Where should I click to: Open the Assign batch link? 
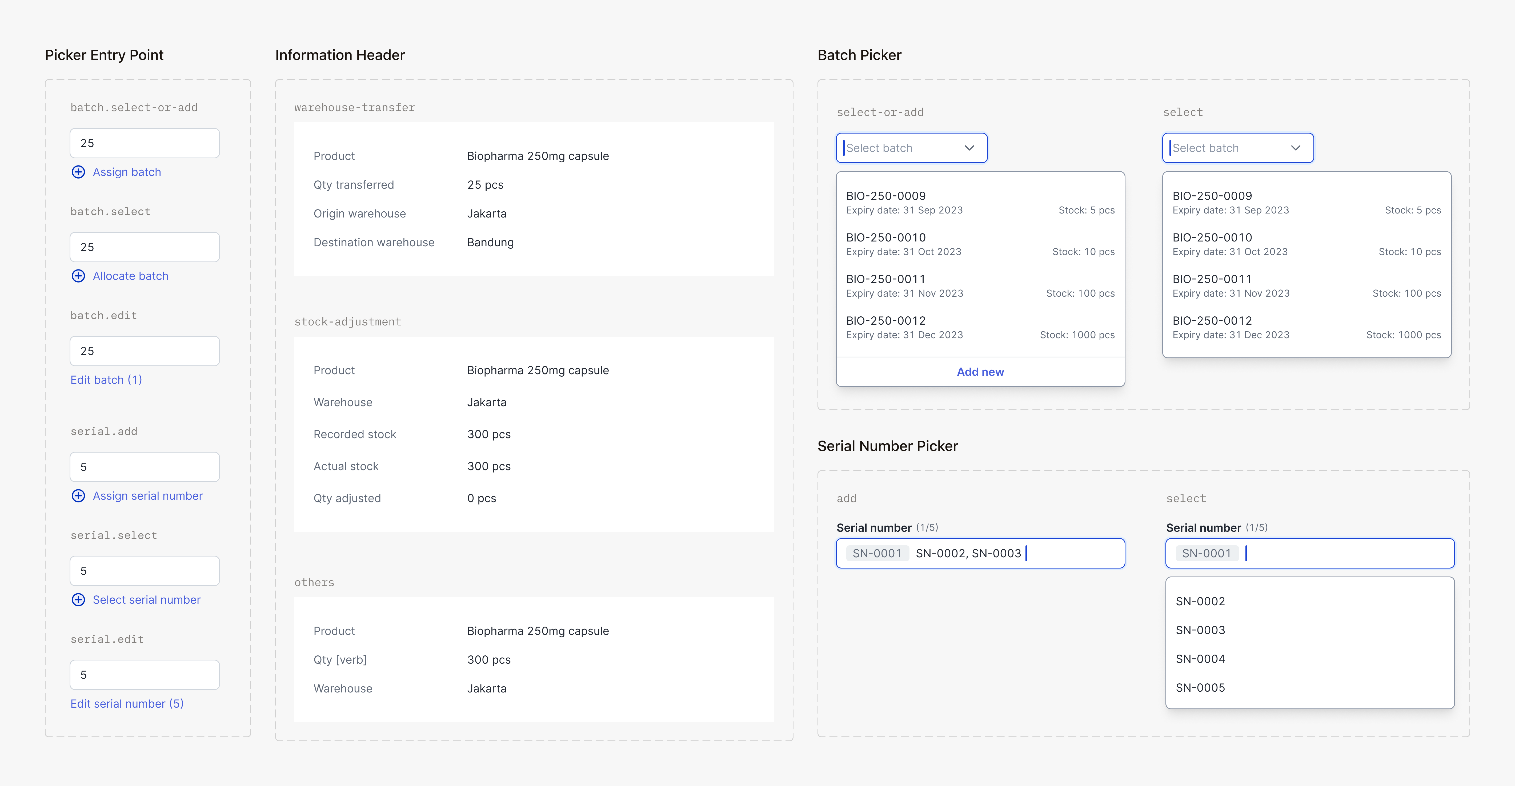tap(126, 172)
